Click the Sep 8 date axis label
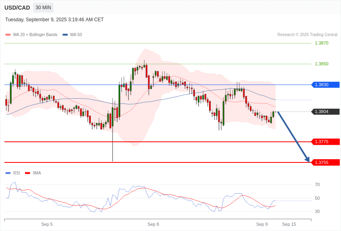341x231 pixels. point(153,224)
